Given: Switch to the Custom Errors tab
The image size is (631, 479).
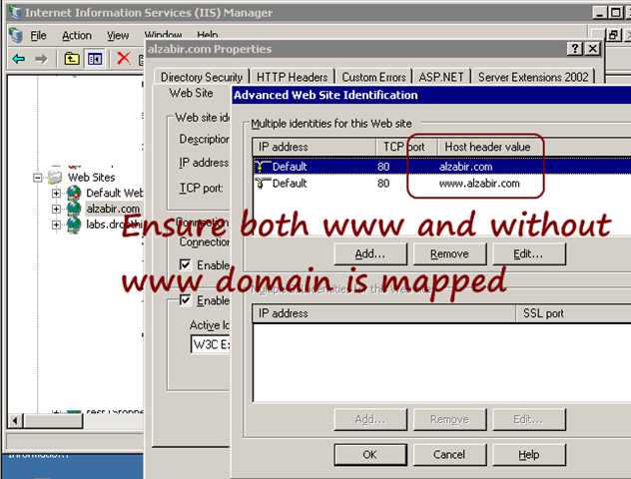Looking at the screenshot, I should pyautogui.click(x=373, y=77).
